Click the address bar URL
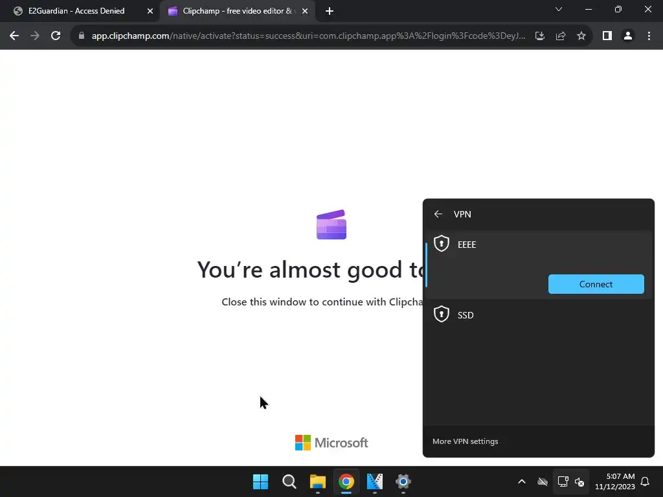Viewport: 663px width, 497px height. (x=309, y=36)
